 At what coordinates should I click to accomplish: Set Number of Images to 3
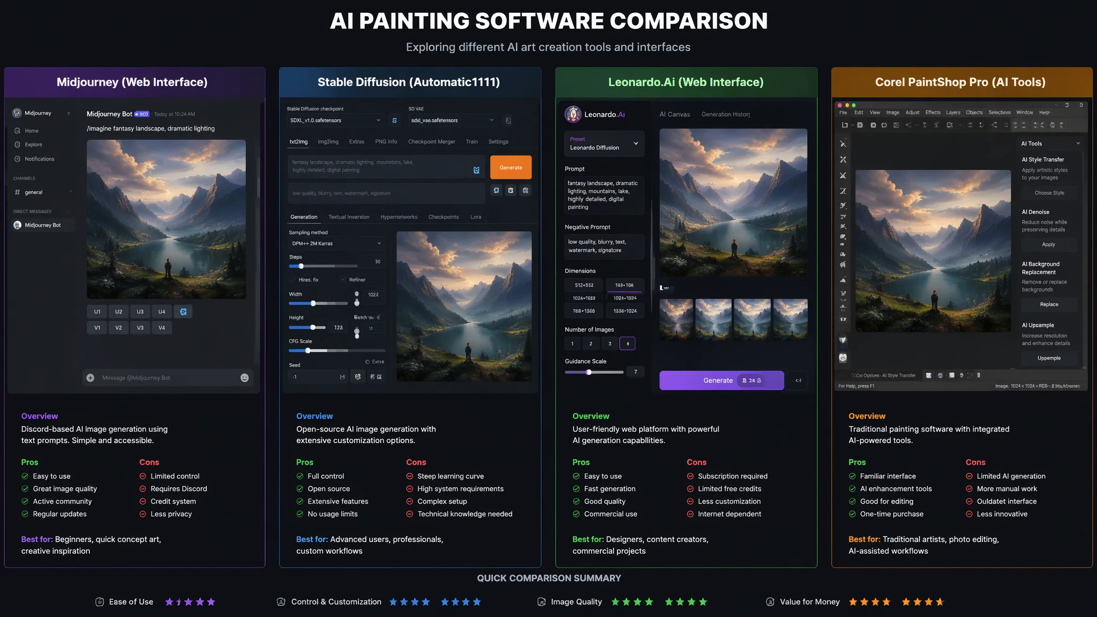point(610,344)
